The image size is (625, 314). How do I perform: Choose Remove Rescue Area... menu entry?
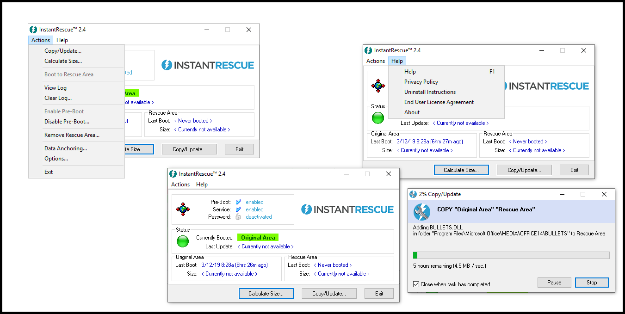point(72,135)
